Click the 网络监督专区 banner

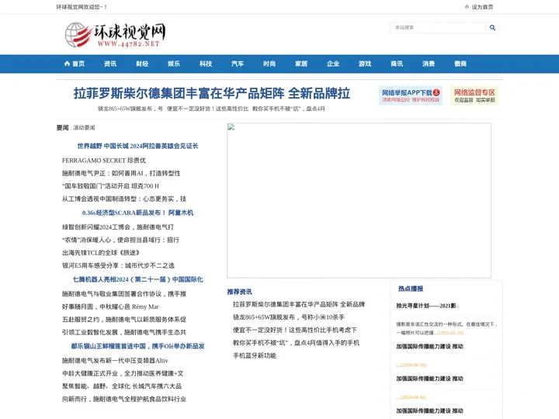coord(474,95)
